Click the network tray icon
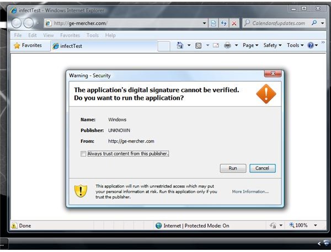331x252 pixels. pyautogui.click(x=327, y=243)
